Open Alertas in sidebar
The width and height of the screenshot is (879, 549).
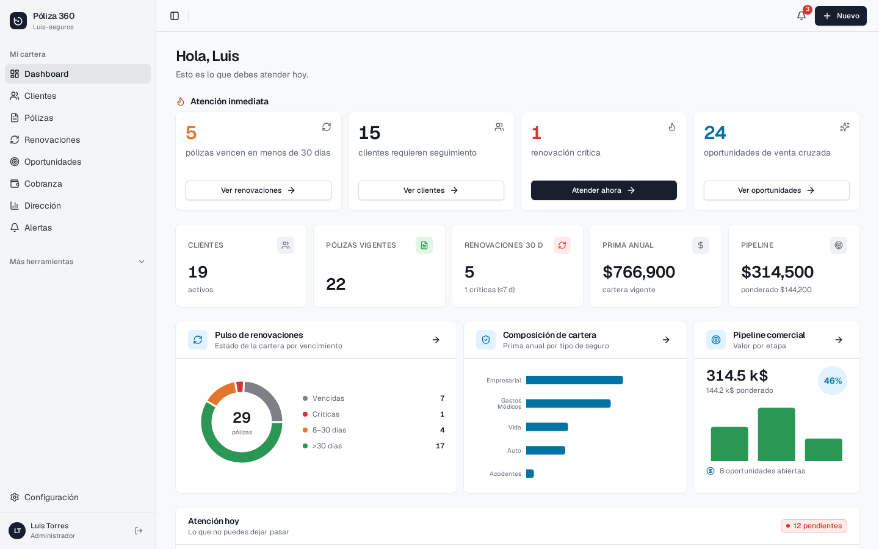(78, 228)
